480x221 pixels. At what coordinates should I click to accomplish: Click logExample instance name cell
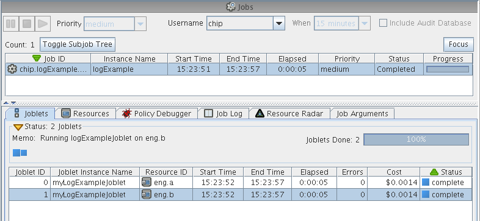pyautogui.click(x=129, y=69)
